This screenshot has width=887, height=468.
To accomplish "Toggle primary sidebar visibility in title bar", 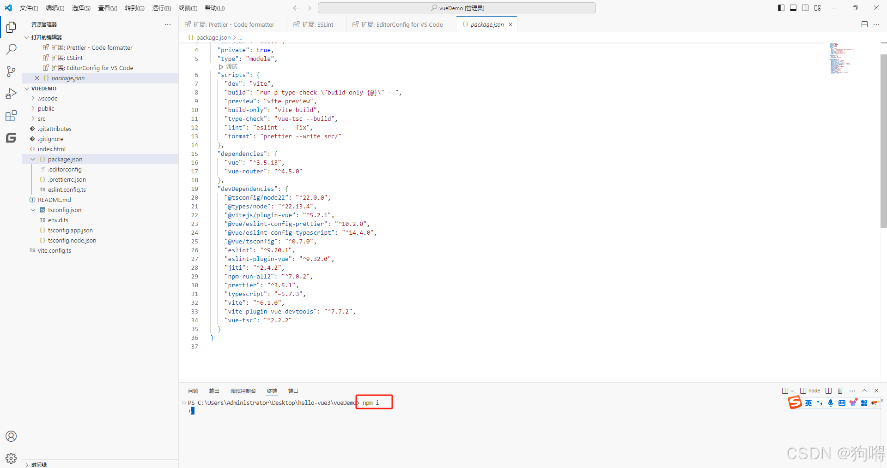I will pyautogui.click(x=781, y=7).
